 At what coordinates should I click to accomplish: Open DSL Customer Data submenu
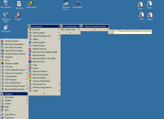(15, 83)
